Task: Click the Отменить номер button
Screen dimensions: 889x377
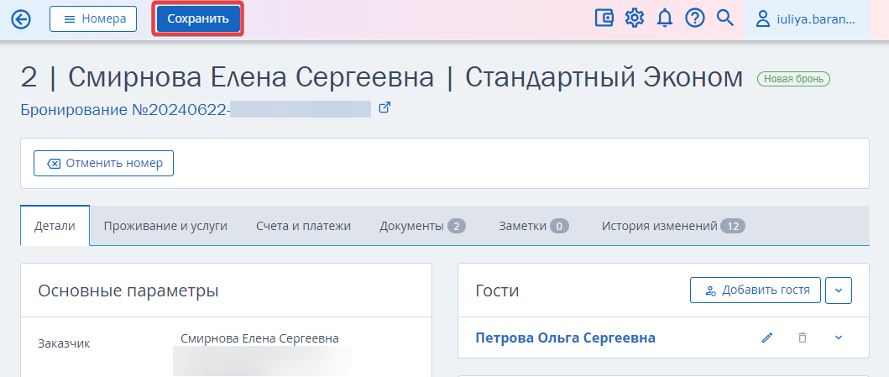Action: click(x=104, y=163)
